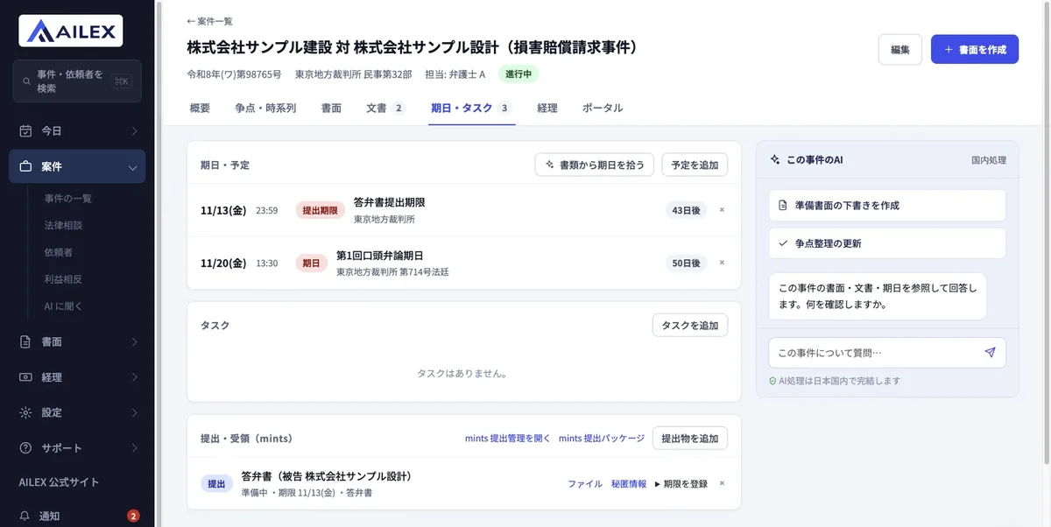This screenshot has height=527, width=1051.
Task: Open mints 提出パッケージ link
Action: pyautogui.click(x=602, y=439)
